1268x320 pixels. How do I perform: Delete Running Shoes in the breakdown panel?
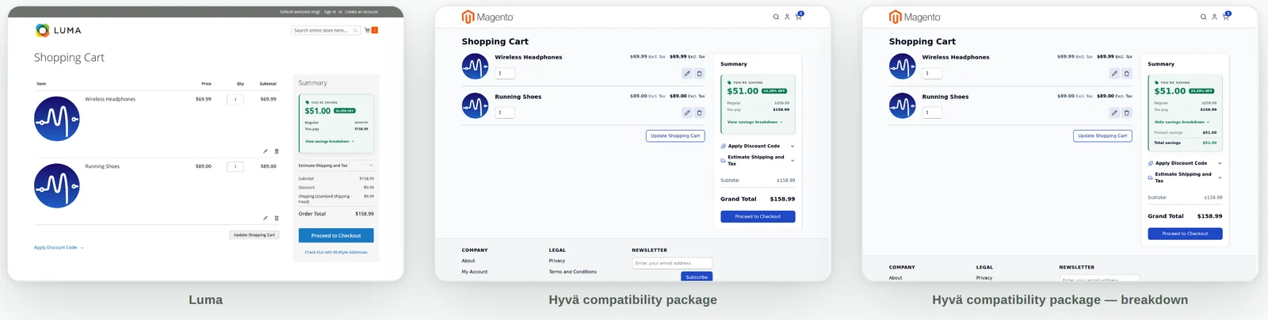[x=1127, y=112]
